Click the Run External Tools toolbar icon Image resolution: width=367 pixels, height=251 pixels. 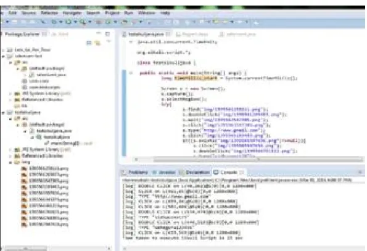click(x=83, y=22)
